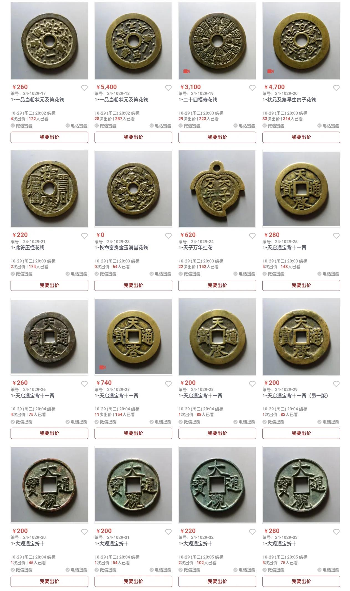The height and width of the screenshot is (591, 350).
Task: Enable 微信提醒 for lot 24-1029-17
Action: pos(22,126)
